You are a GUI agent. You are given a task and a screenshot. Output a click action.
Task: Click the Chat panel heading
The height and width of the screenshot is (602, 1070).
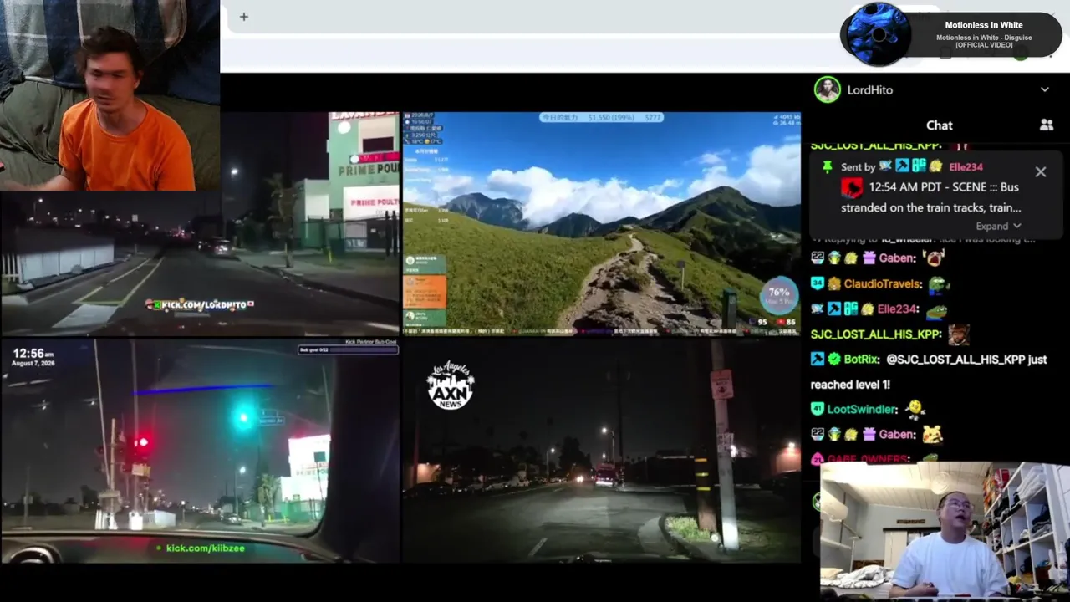tap(939, 125)
